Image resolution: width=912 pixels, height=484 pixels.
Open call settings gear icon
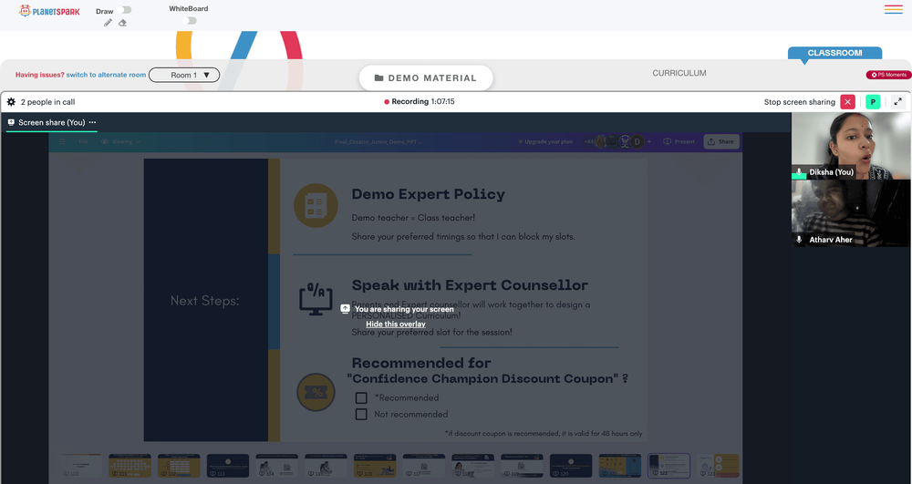(11, 102)
